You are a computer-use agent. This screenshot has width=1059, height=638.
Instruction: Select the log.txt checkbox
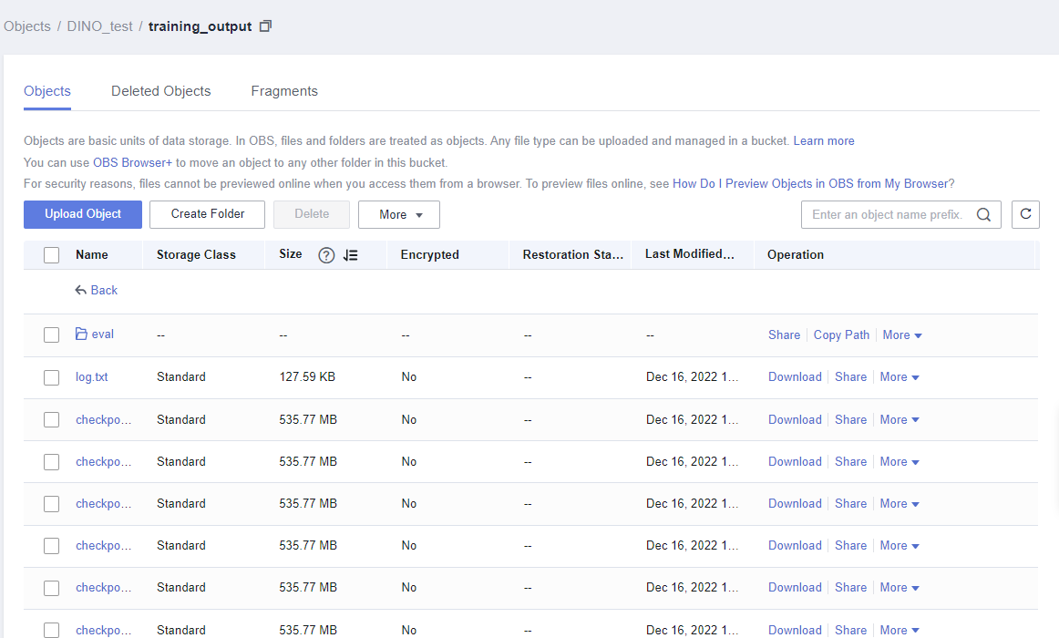click(x=52, y=377)
